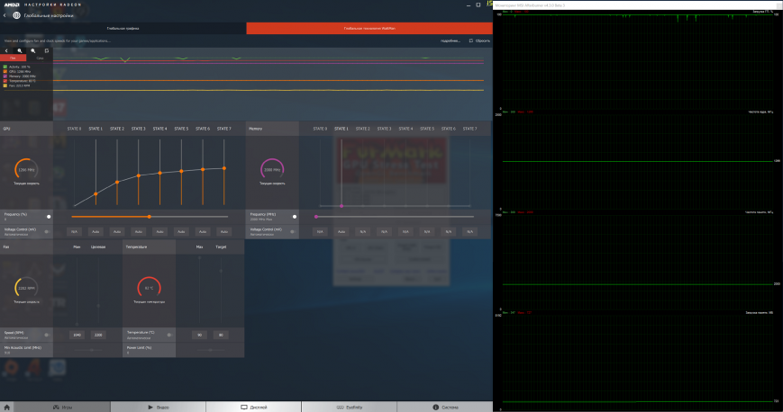Click the GPU STATE 1 Auto voltage field
This screenshot has height=412, width=783.
[x=96, y=231]
